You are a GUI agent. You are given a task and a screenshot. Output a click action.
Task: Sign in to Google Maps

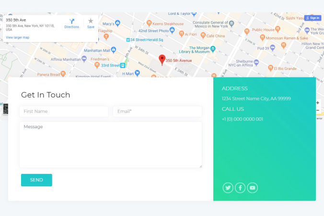pos(312,18)
